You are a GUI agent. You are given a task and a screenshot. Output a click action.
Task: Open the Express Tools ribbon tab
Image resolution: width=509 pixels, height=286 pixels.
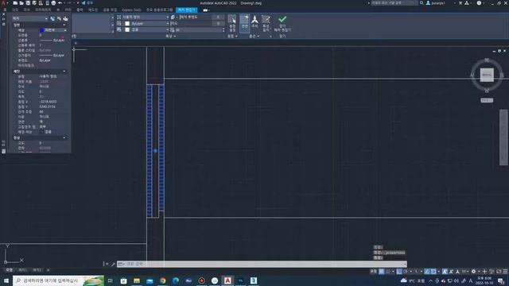[131, 10]
